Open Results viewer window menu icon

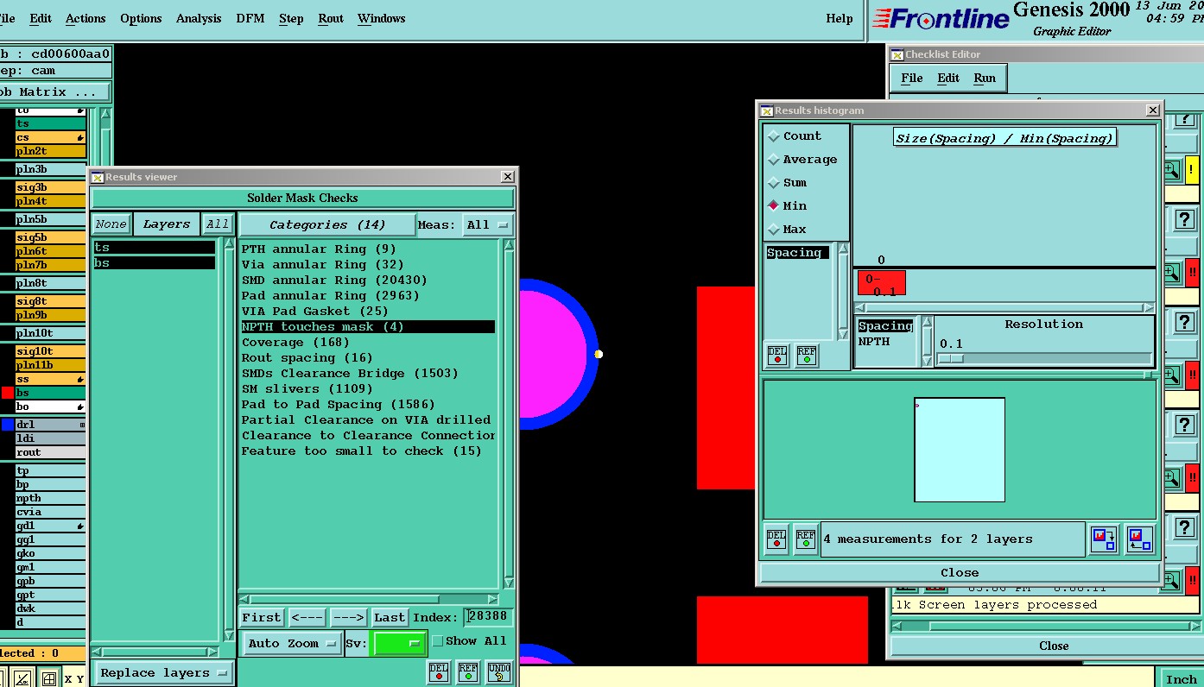tap(98, 177)
